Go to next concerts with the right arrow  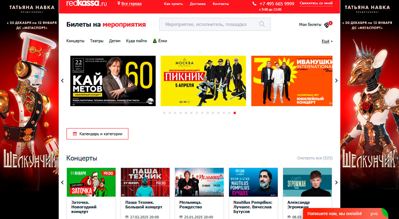(x=336, y=182)
